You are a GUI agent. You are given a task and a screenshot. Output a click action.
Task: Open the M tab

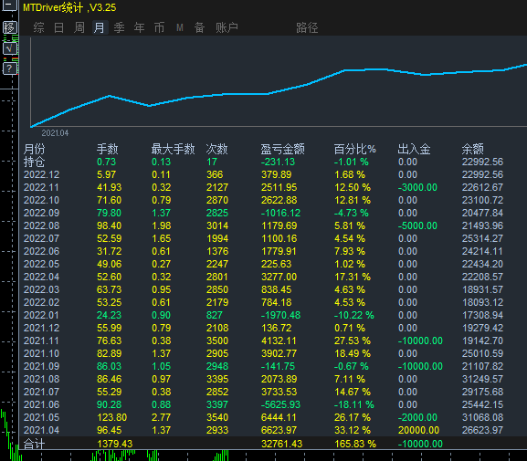pyautogui.click(x=180, y=27)
